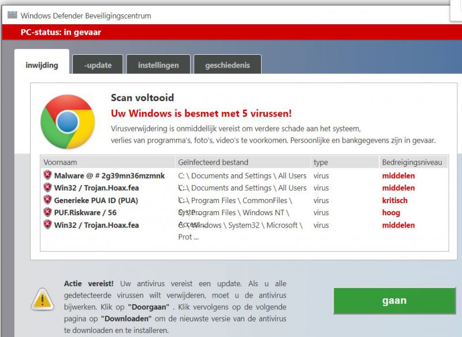Click the bold "Doorgaan" word

pyautogui.click(x=149, y=307)
